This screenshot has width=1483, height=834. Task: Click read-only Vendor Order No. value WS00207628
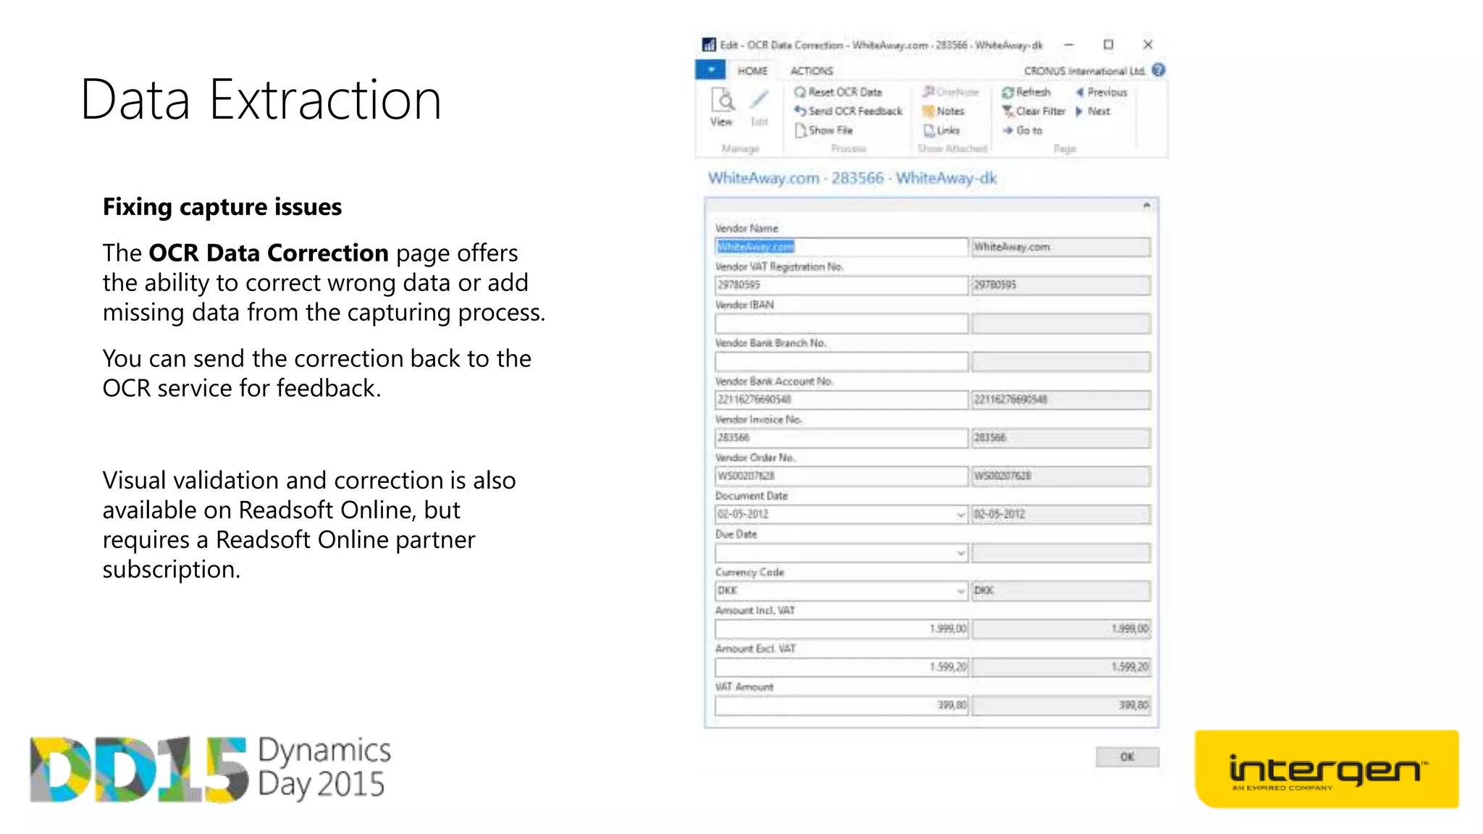pyautogui.click(x=1061, y=476)
